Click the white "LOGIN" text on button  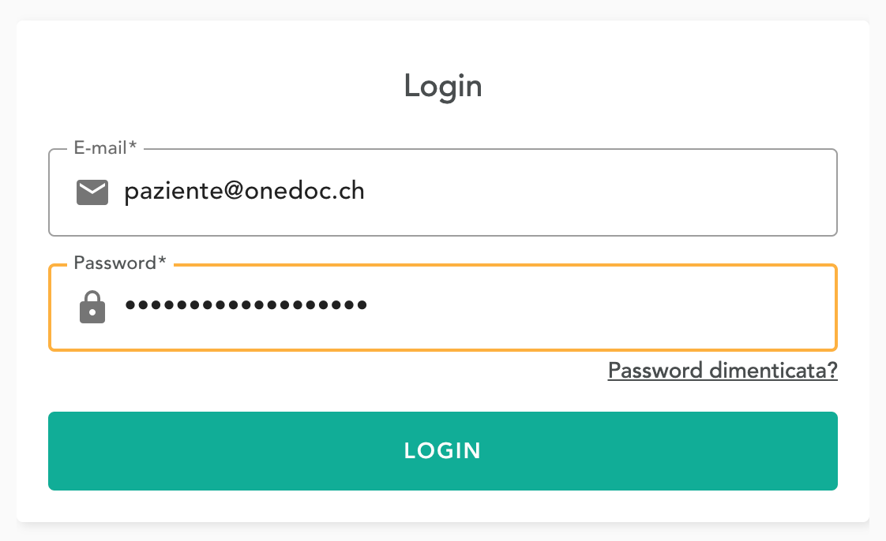tap(442, 450)
